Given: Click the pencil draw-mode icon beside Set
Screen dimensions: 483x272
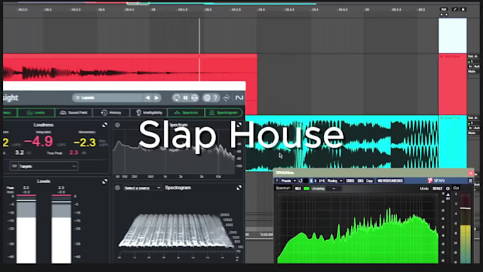Looking at the screenshot, I should [455, 9].
